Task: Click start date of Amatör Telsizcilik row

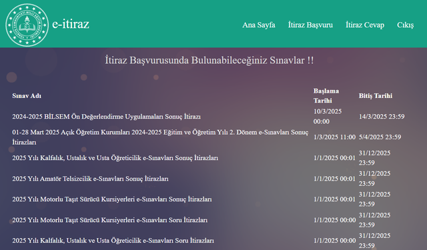Action: click(334, 179)
